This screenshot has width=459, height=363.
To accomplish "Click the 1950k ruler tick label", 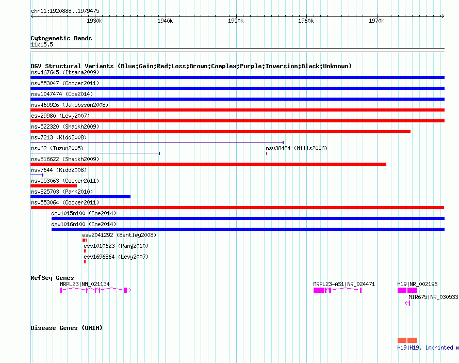I will [236, 21].
